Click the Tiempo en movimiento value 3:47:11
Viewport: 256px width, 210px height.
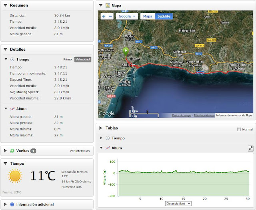pos(61,74)
